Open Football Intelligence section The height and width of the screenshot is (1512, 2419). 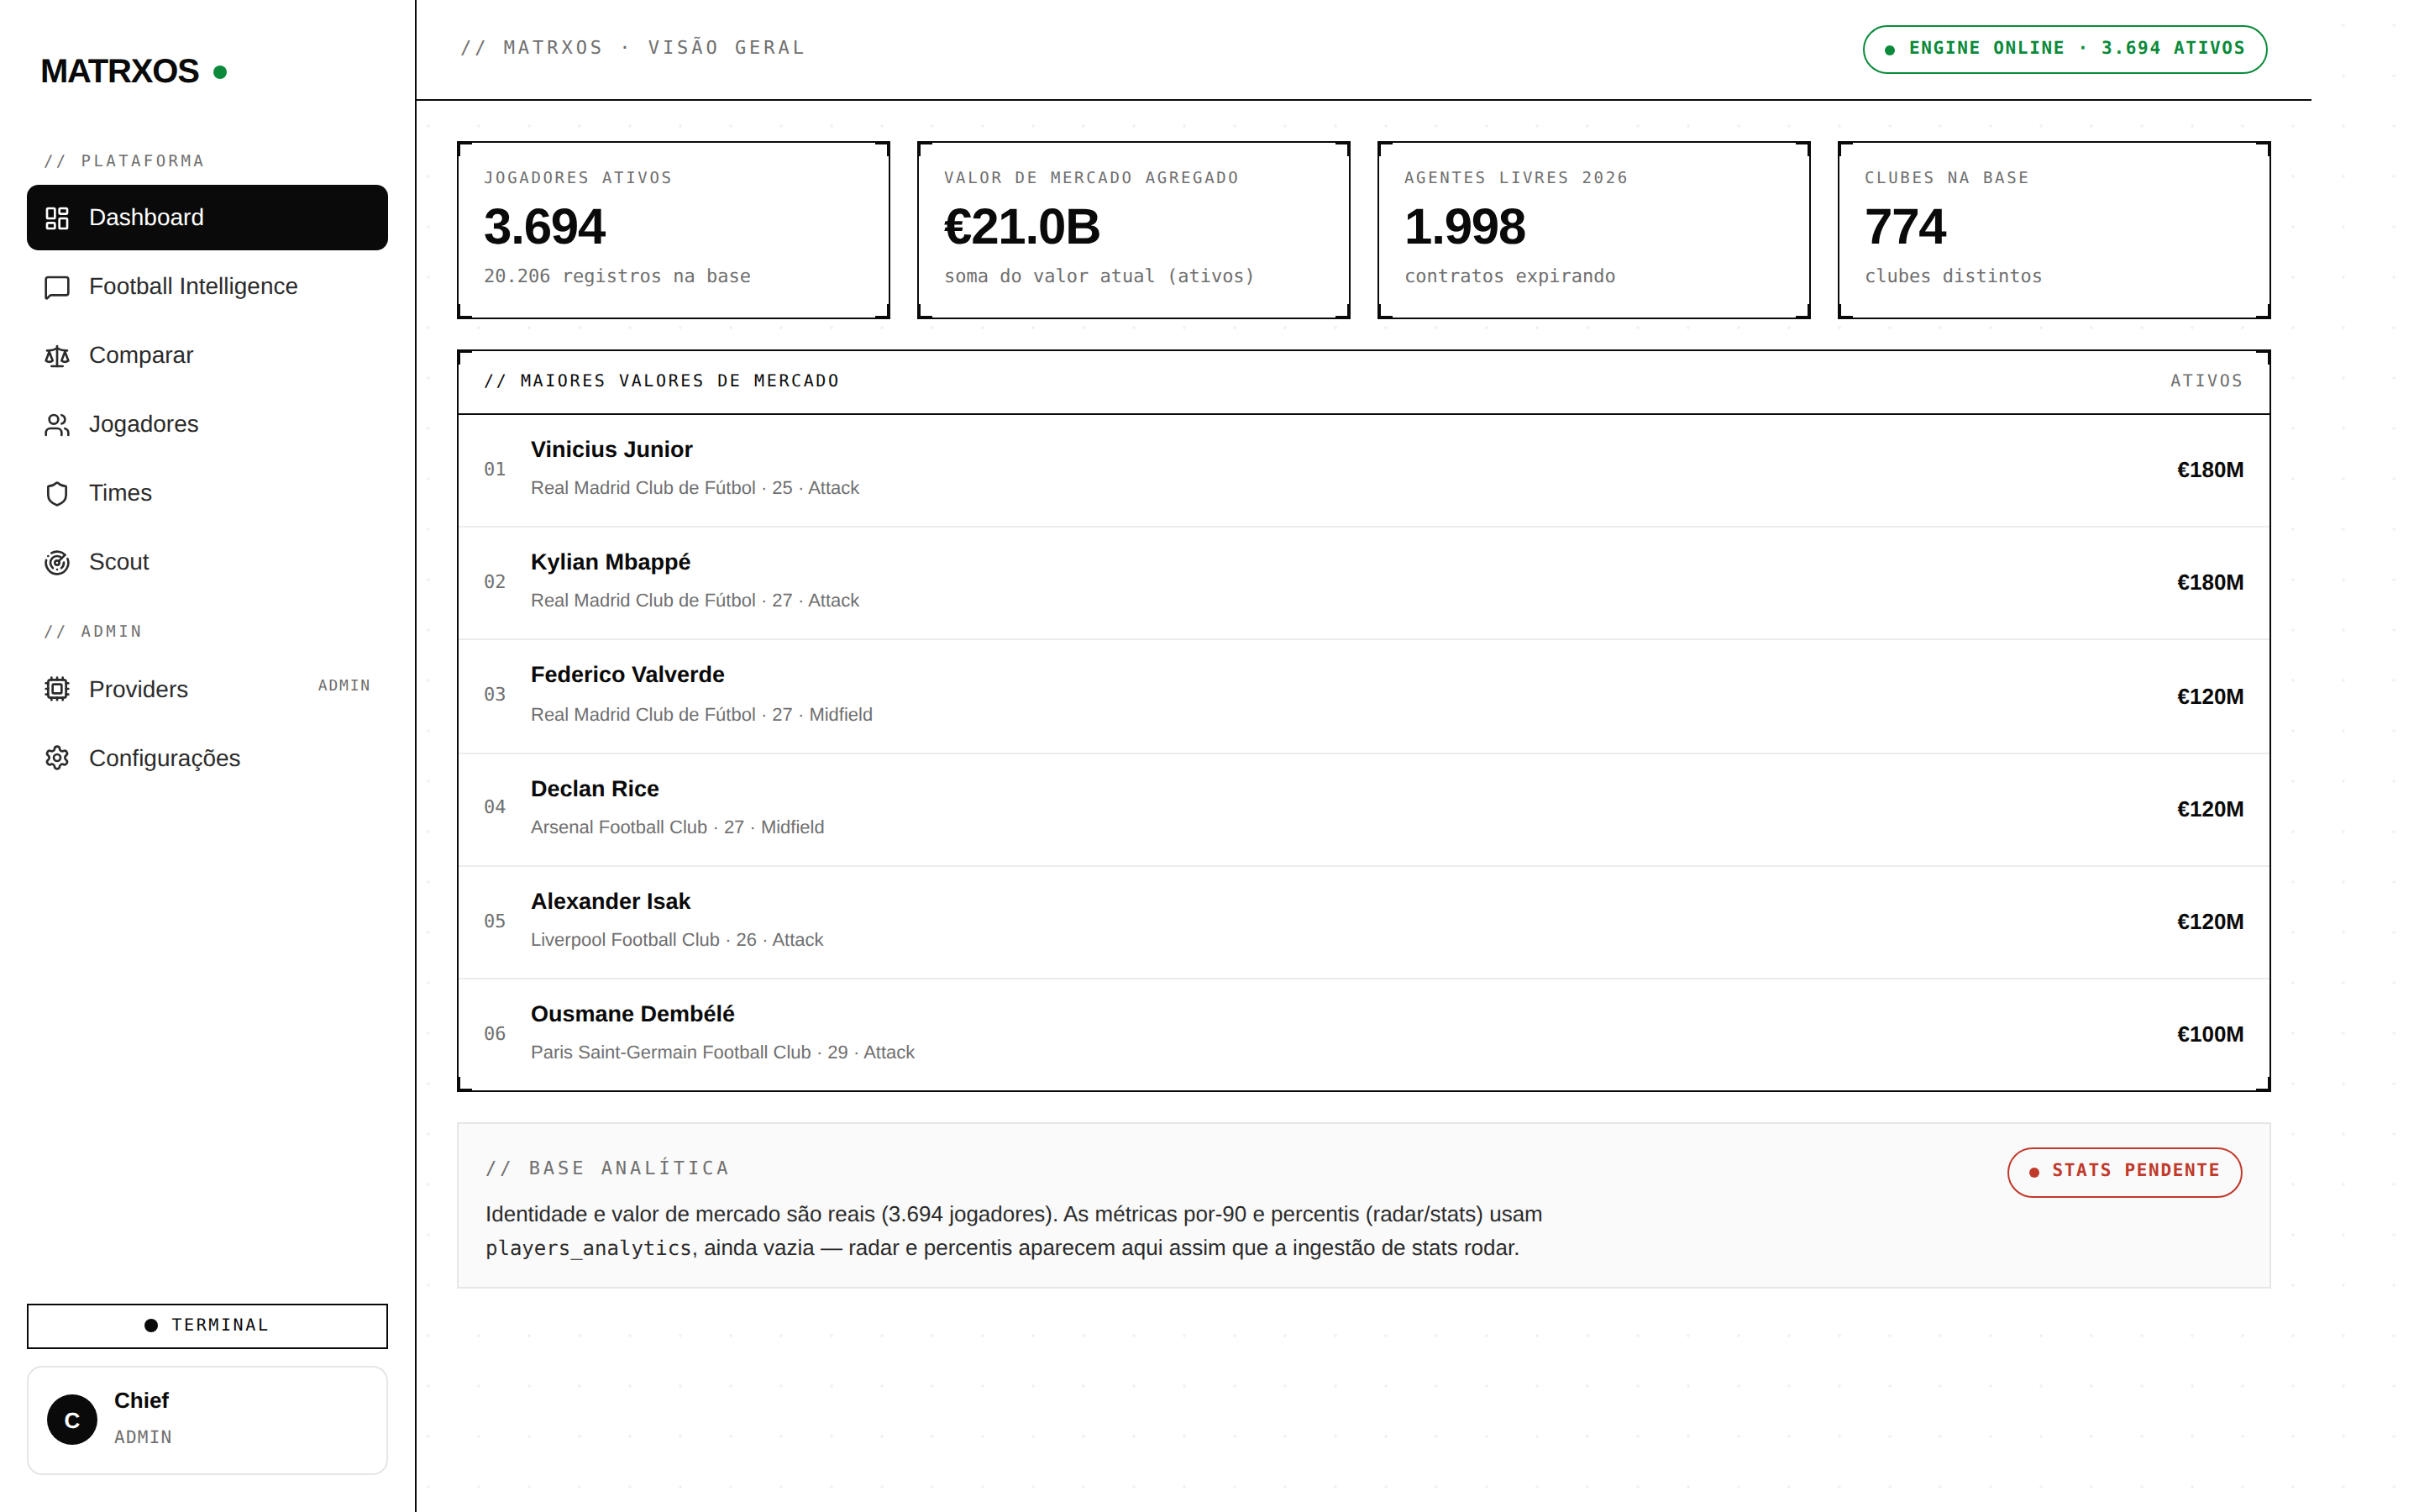tap(207, 287)
